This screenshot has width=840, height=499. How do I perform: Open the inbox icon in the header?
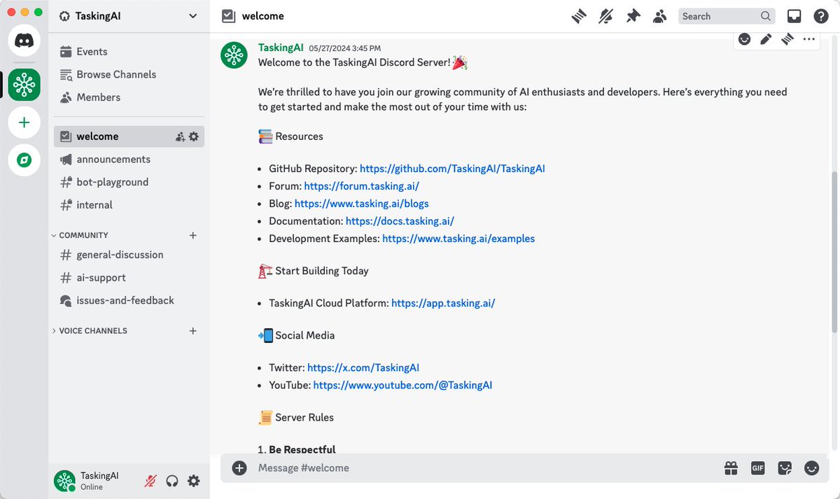click(794, 16)
